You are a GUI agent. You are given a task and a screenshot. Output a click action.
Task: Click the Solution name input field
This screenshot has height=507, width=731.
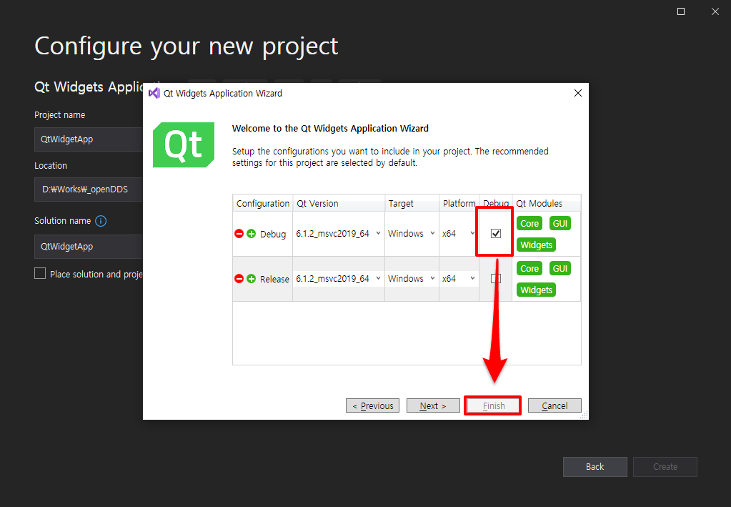[89, 247]
